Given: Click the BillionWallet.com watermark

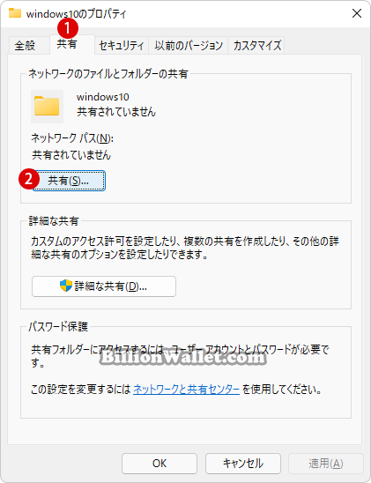Looking at the screenshot, I should (183, 357).
